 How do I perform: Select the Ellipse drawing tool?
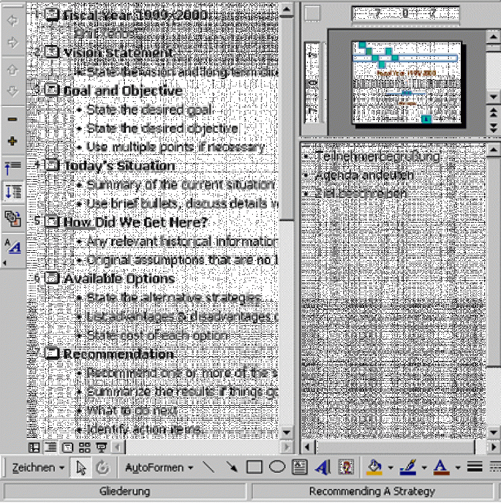pos(276,467)
